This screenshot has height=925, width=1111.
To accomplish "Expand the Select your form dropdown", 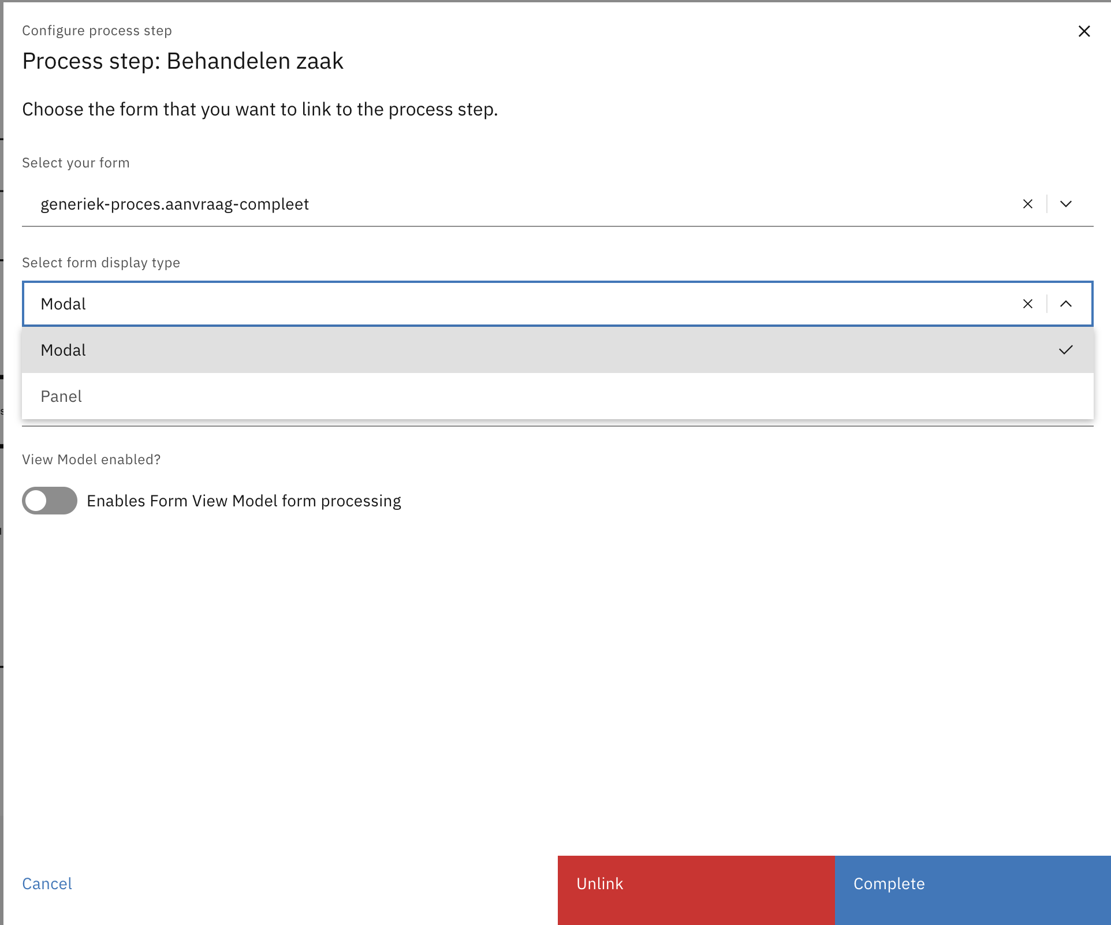I will (x=1066, y=204).
